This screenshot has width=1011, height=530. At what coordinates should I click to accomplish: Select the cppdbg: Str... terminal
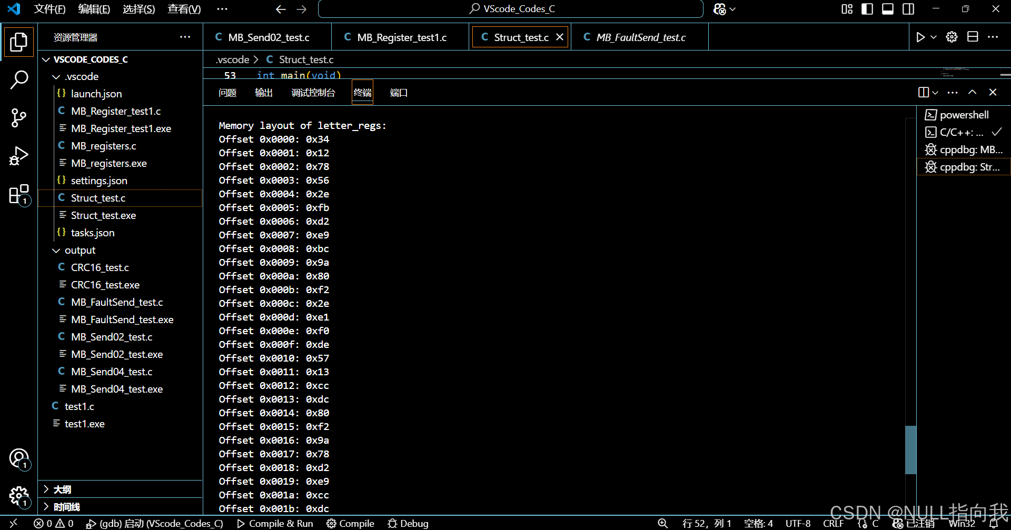coord(964,167)
